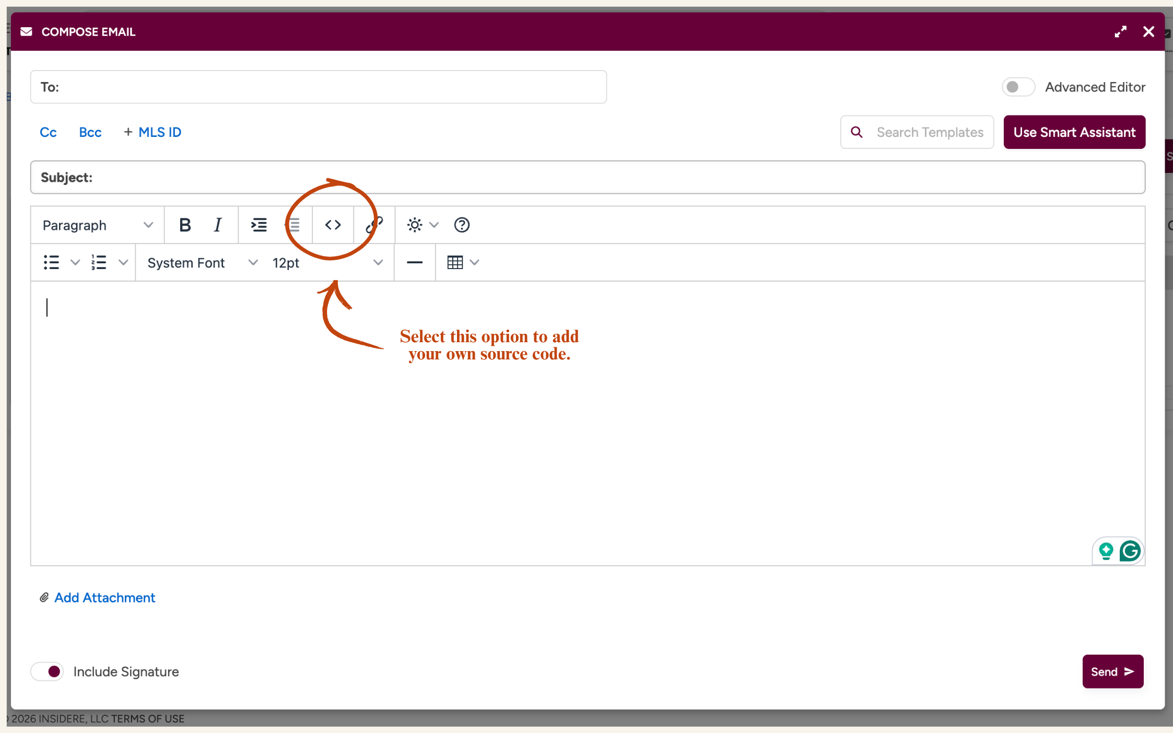The width and height of the screenshot is (1173, 733).
Task: Click the Grammarly icon in editor
Action: coord(1130,551)
